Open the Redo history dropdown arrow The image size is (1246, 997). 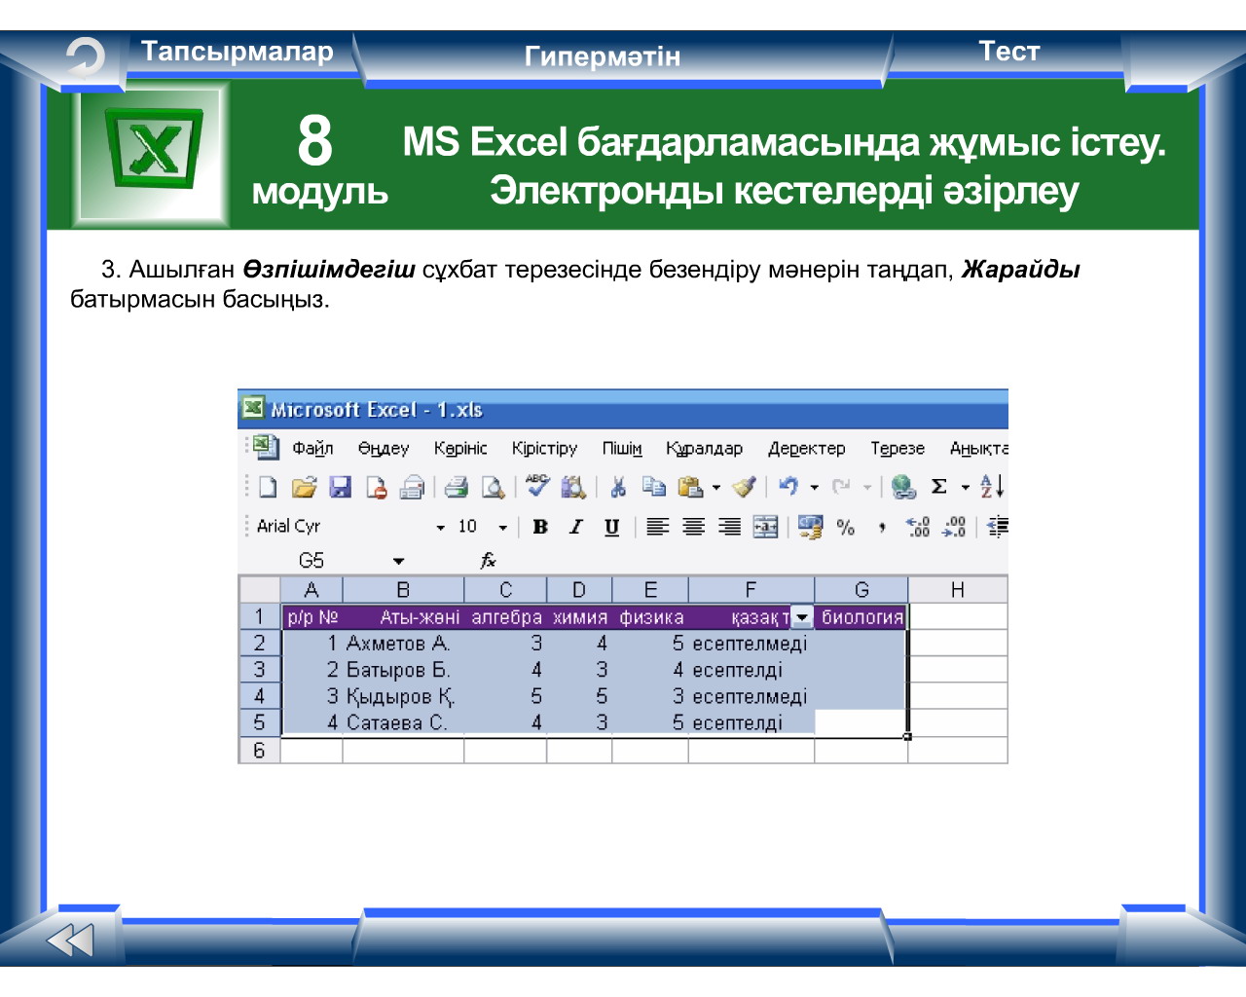tap(866, 487)
